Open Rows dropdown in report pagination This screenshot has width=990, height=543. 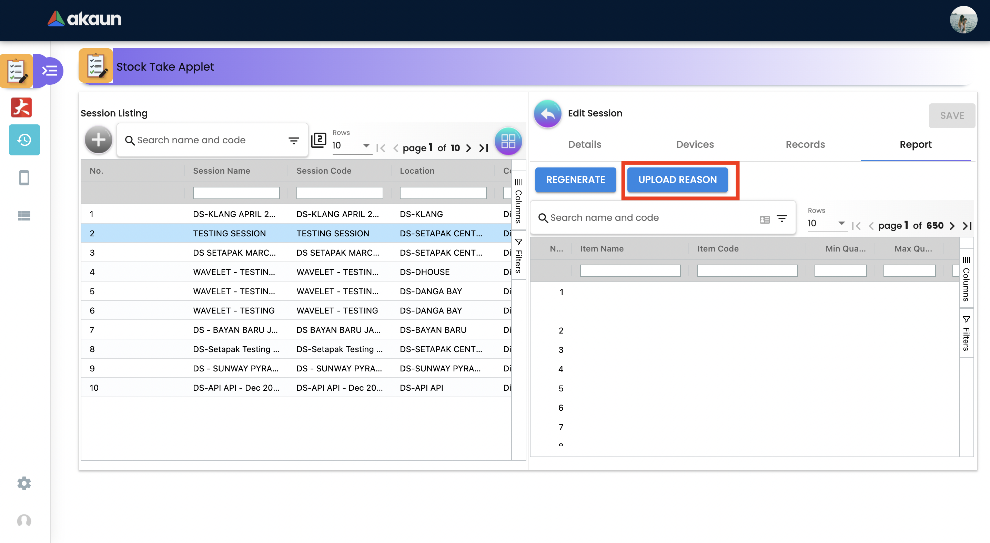click(x=827, y=224)
